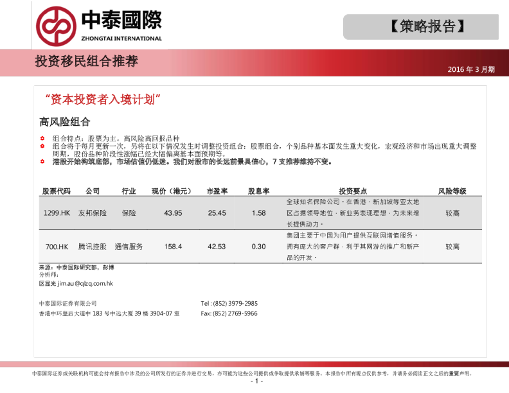This screenshot has width=509, height=393.
Task: Click the price value 158.4
Action: (x=173, y=247)
